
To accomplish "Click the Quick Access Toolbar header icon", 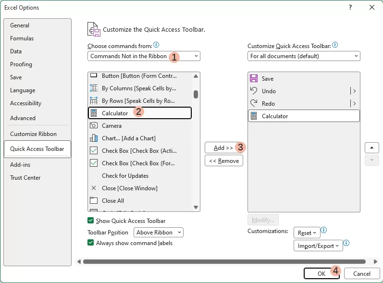I will 94,29.
